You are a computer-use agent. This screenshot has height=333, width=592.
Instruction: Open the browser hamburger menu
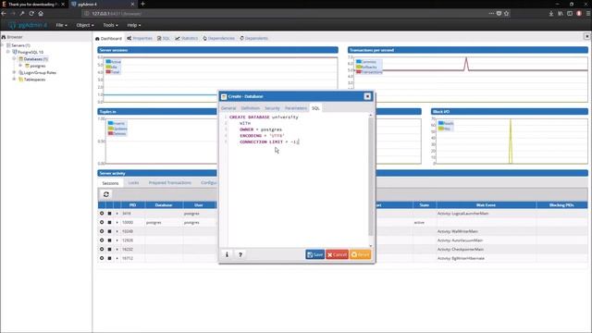click(588, 13)
